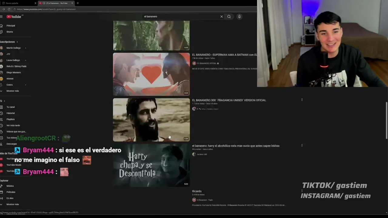The image size is (388, 218).
Task: Open Películas explore icon
Action: 2,192
